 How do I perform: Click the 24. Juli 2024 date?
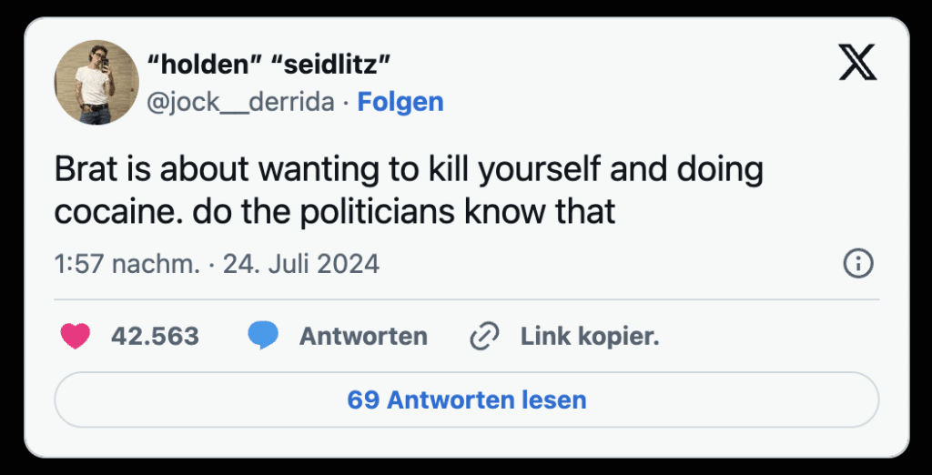tap(301, 264)
